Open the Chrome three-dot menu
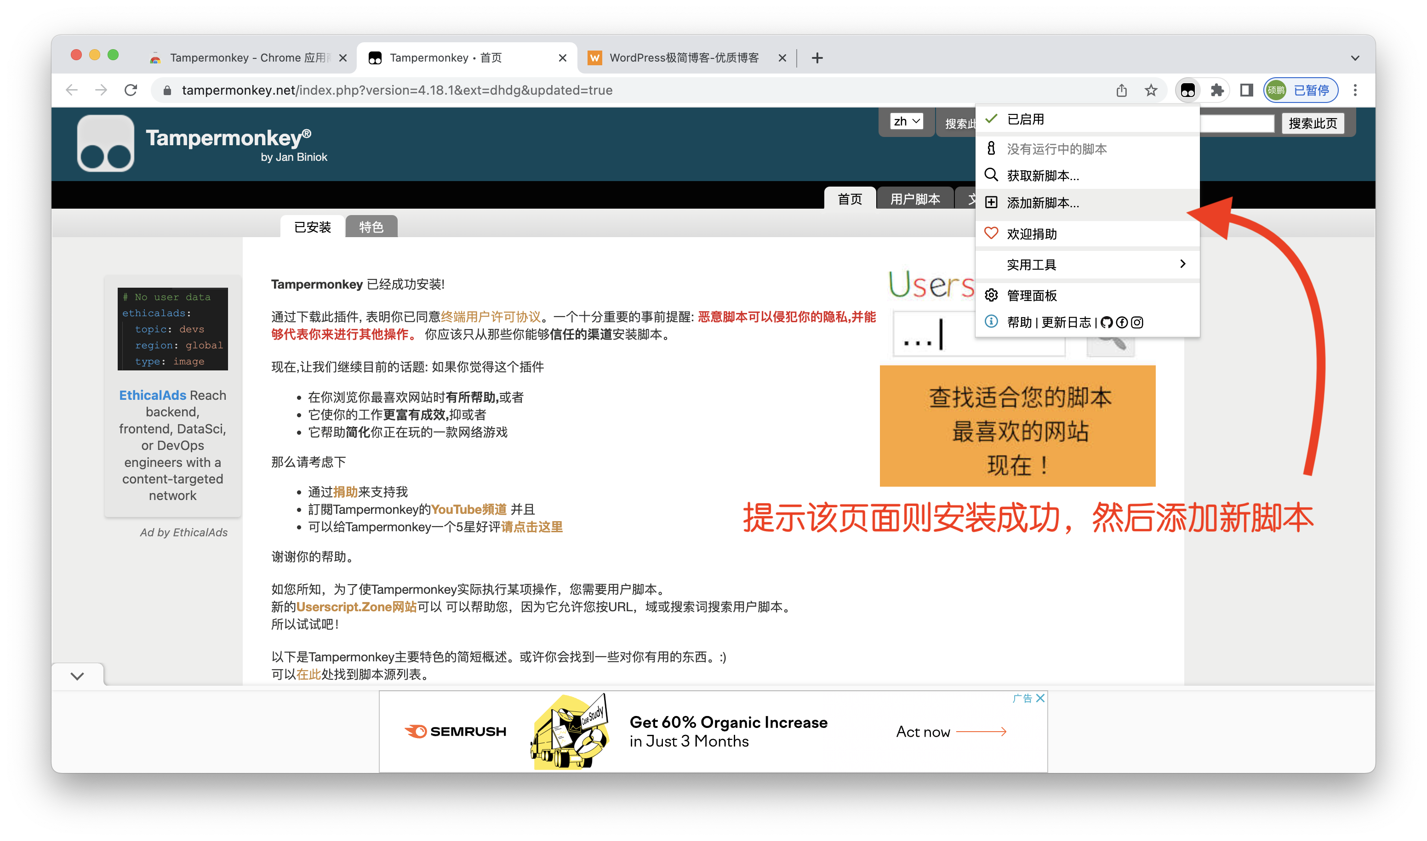 tap(1355, 90)
